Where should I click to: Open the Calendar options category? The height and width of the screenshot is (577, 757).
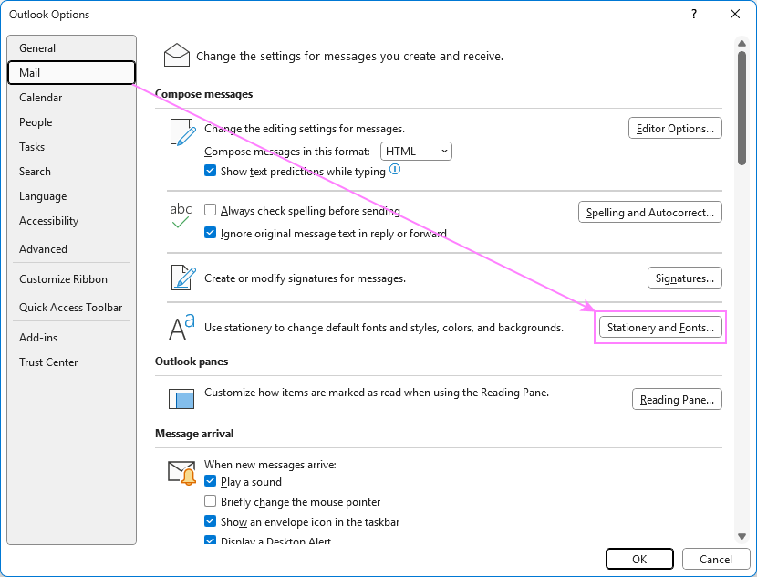point(71,97)
